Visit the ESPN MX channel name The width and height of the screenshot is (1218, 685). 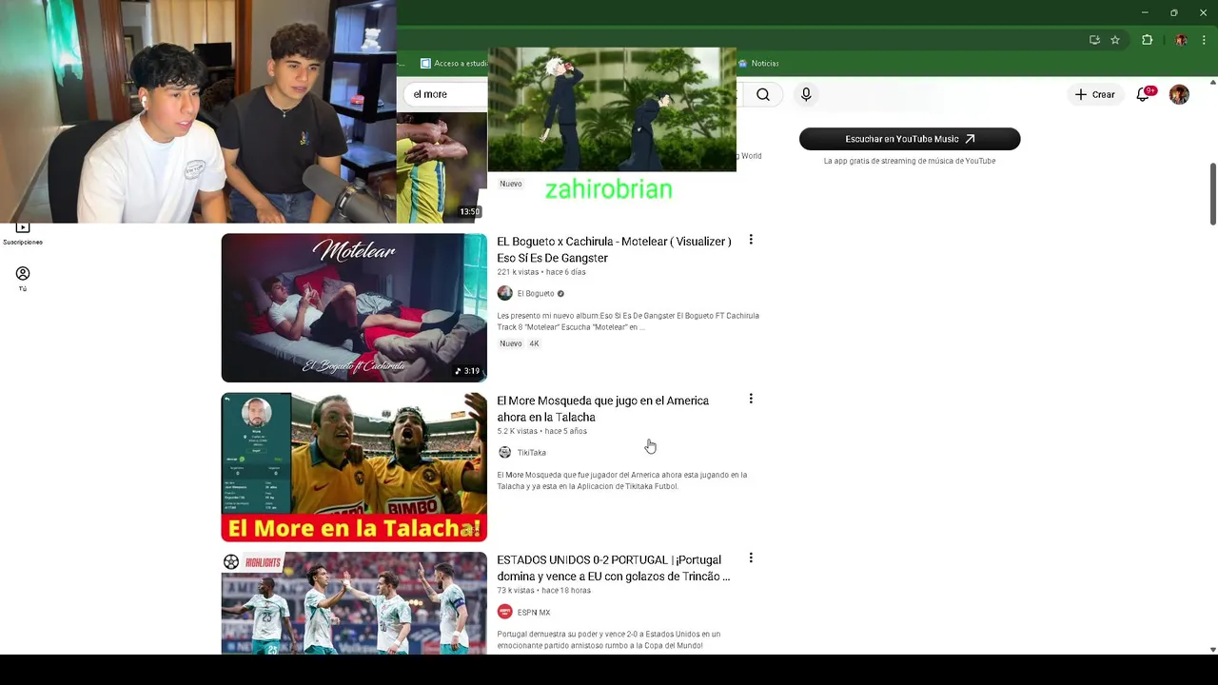coord(534,612)
